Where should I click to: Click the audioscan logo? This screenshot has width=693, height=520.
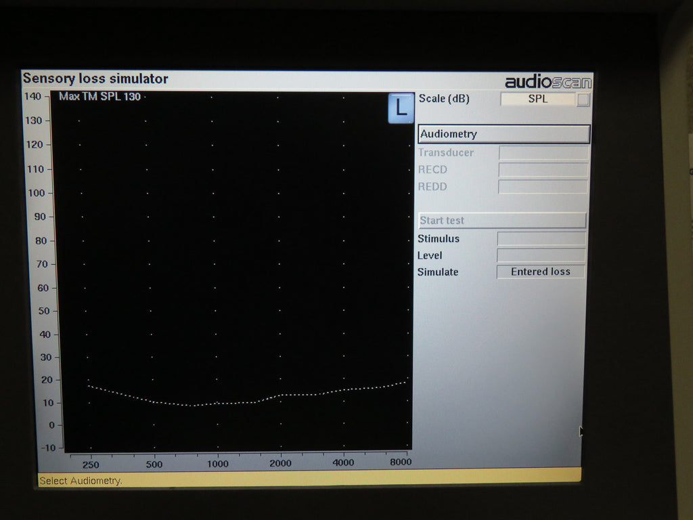[548, 82]
